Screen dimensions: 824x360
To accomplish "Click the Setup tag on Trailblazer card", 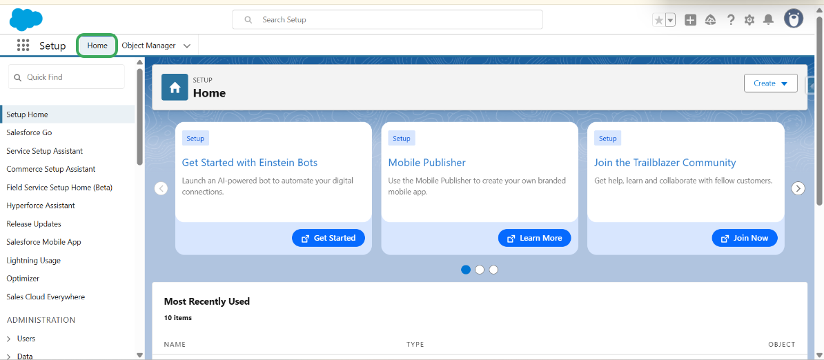I will (x=607, y=138).
